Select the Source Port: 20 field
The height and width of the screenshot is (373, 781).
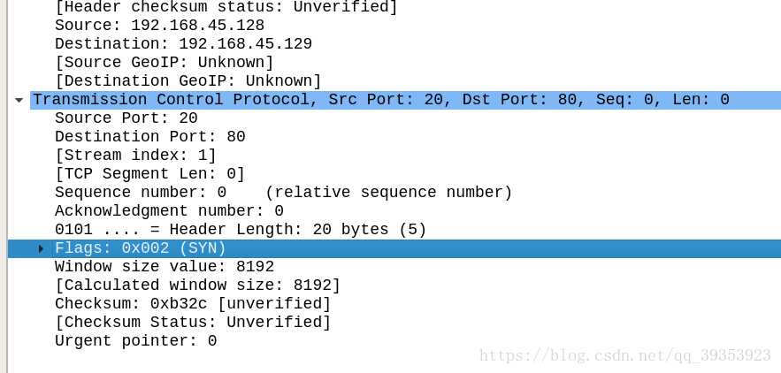(x=126, y=118)
